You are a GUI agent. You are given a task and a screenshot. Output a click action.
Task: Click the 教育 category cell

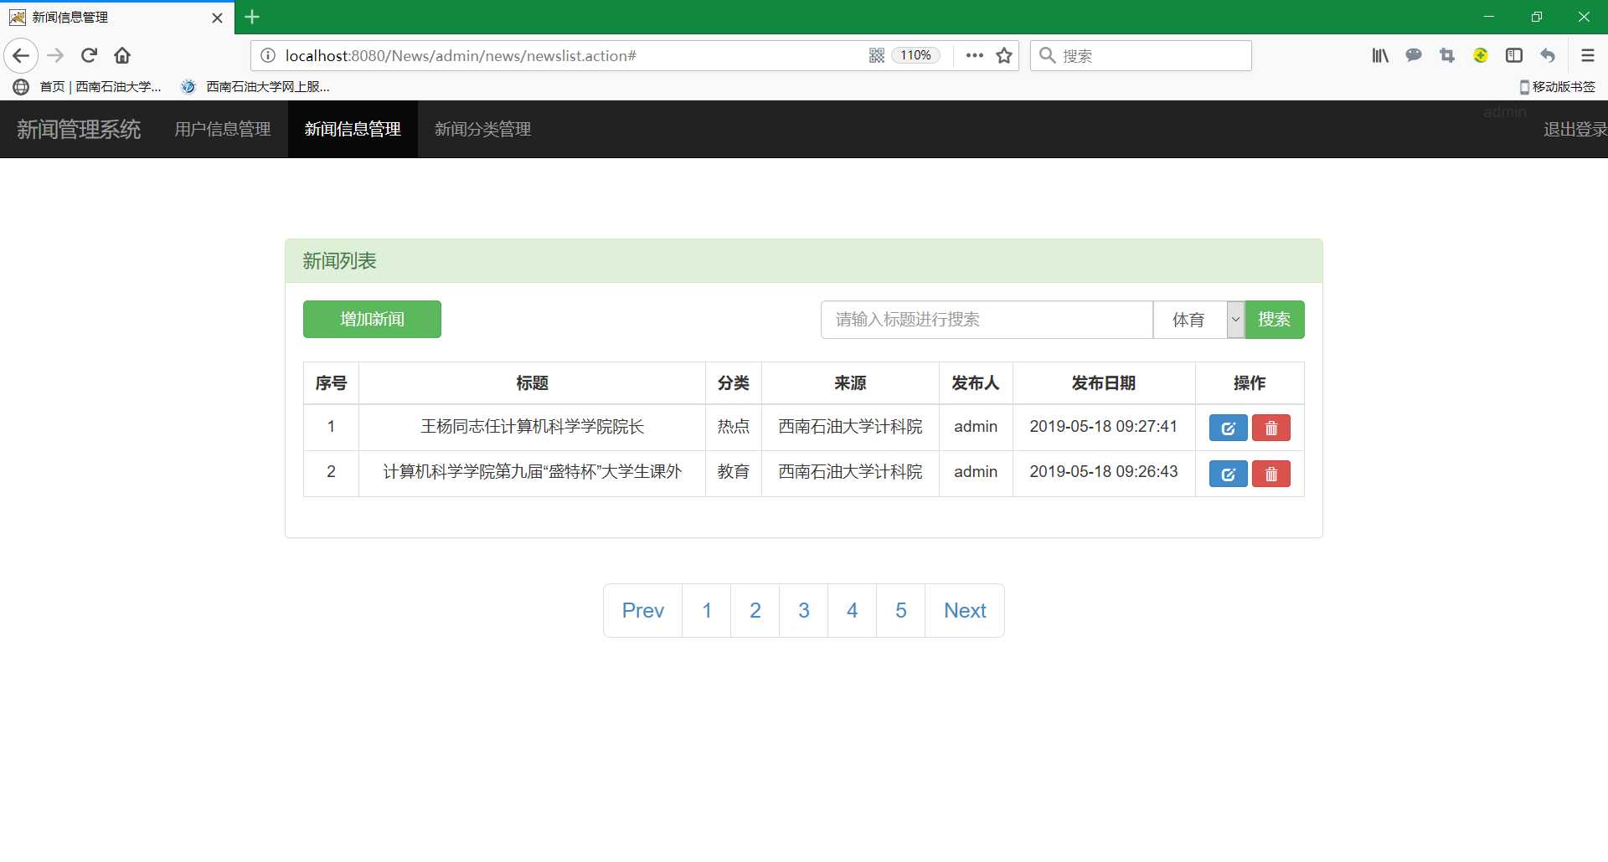tap(733, 472)
